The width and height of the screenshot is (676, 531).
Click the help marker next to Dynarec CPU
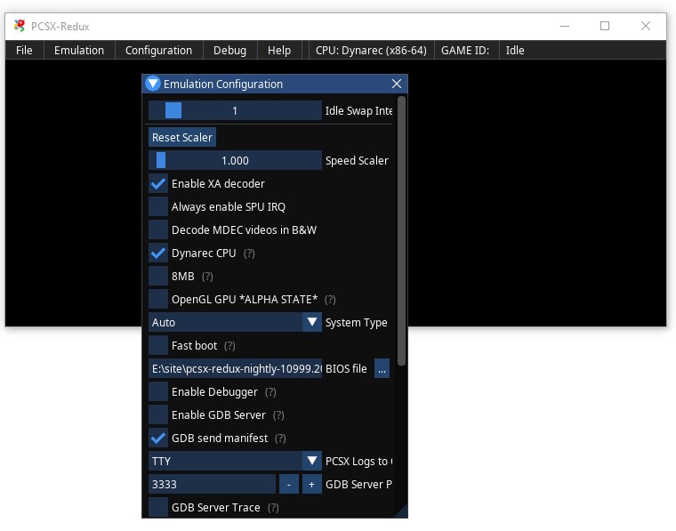tap(249, 253)
